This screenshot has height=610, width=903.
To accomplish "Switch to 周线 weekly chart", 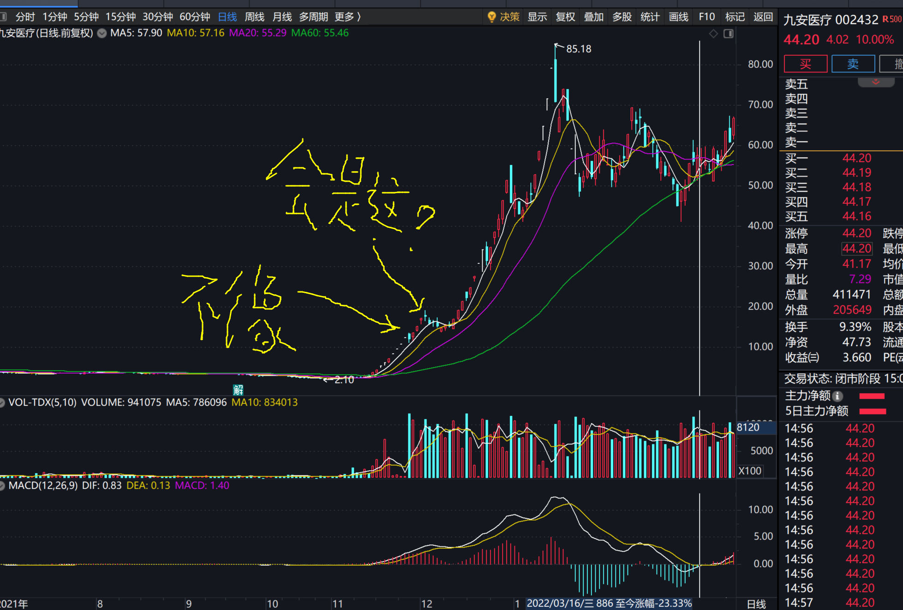I will [x=254, y=17].
